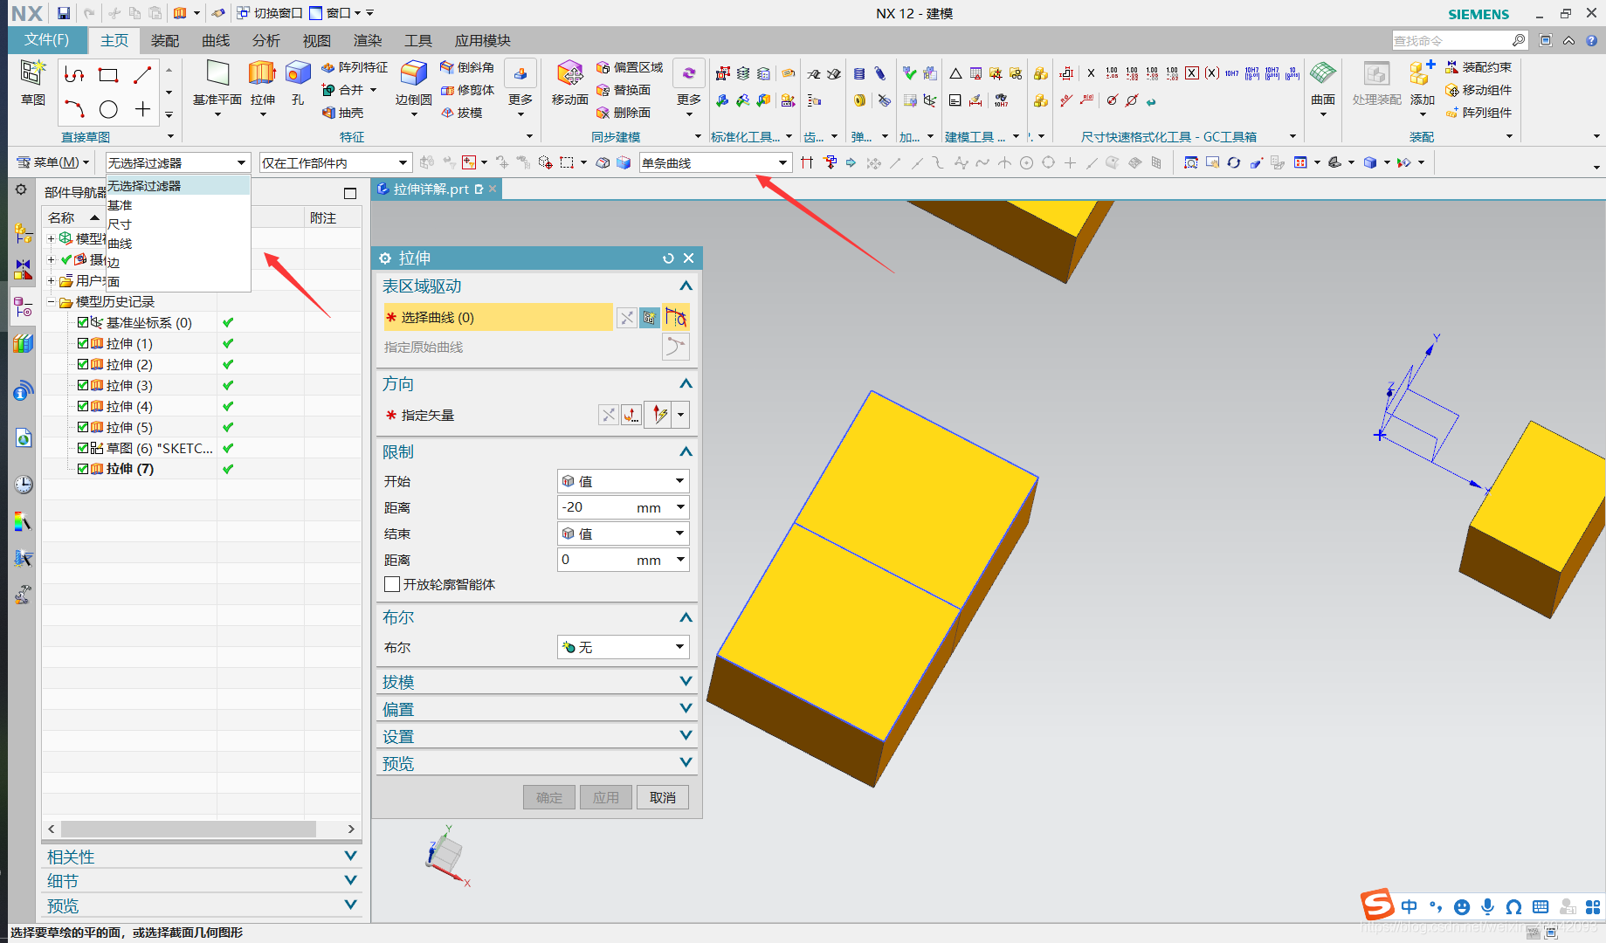Click 确定 to confirm the extrude
This screenshot has width=1606, height=943.
[x=548, y=796]
